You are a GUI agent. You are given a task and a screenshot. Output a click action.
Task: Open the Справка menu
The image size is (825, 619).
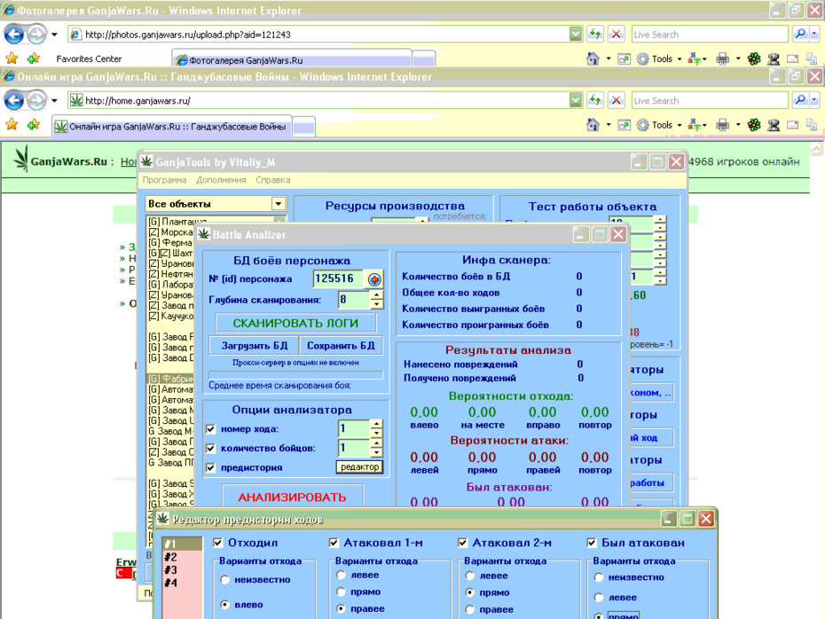pos(272,180)
